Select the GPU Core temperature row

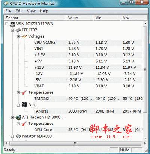88,130
